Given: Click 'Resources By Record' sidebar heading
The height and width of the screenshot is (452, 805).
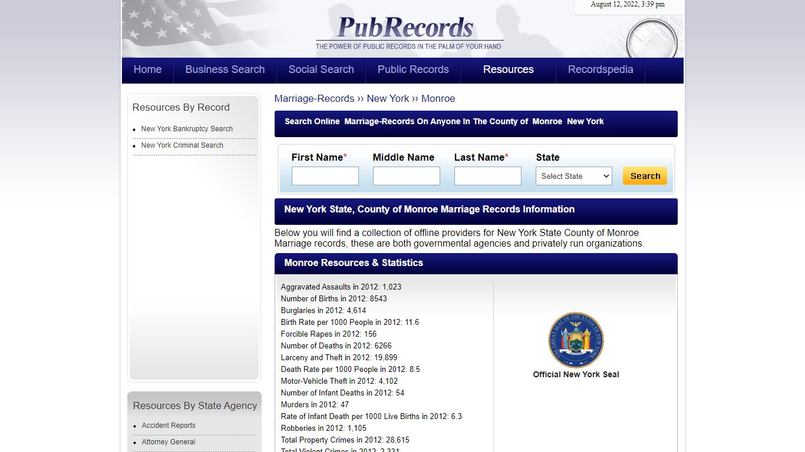Looking at the screenshot, I should point(181,108).
